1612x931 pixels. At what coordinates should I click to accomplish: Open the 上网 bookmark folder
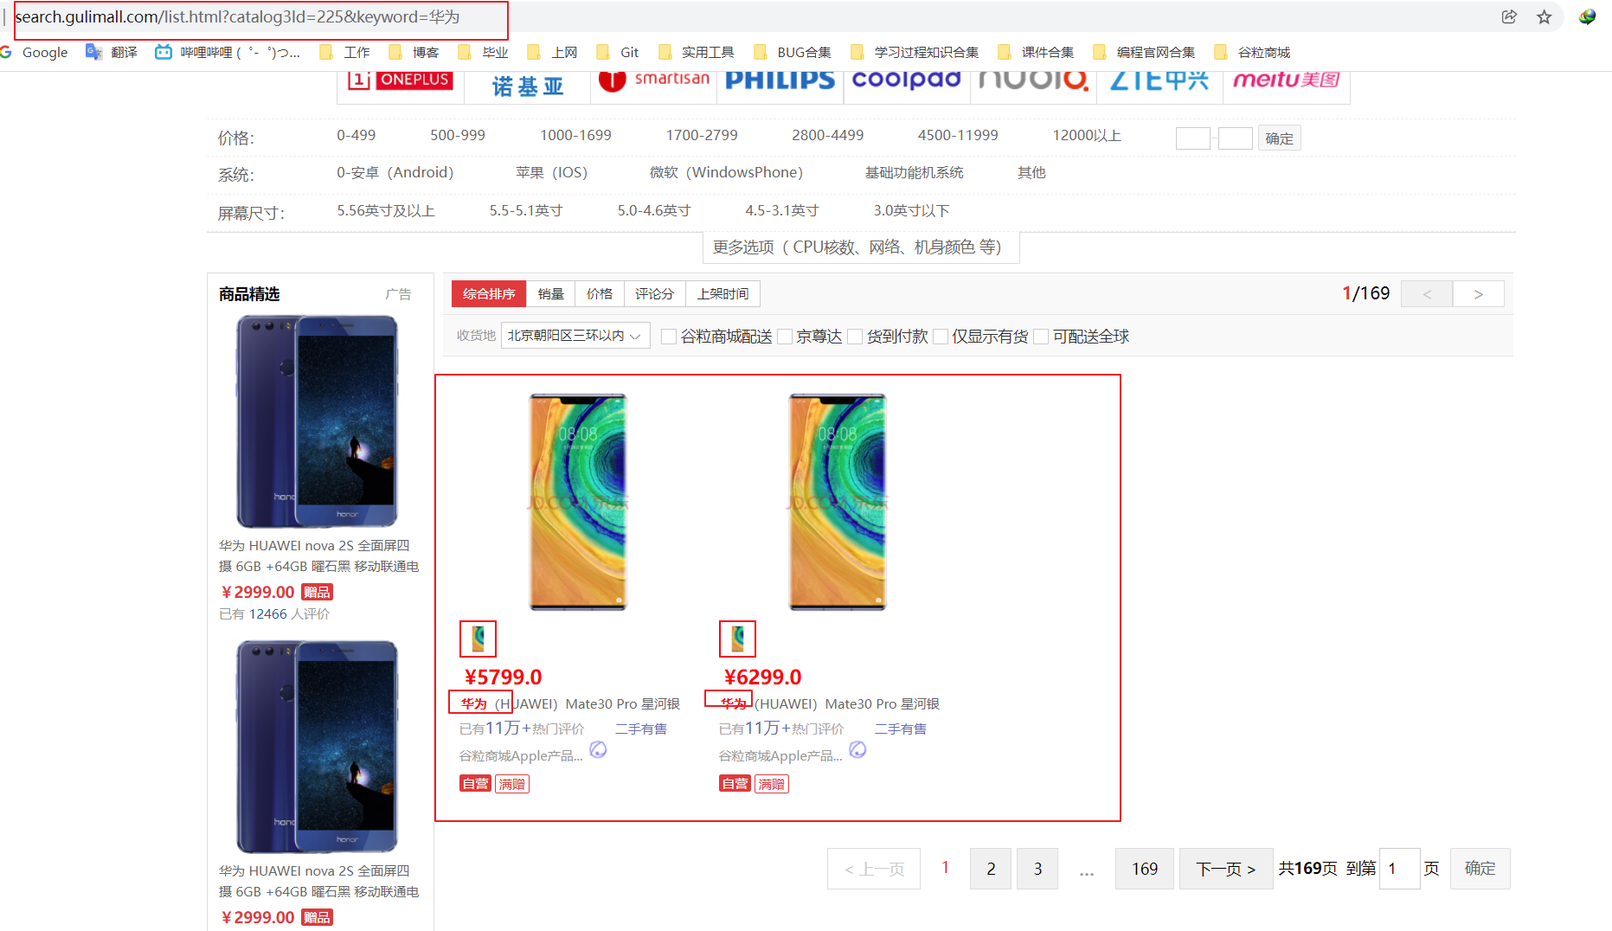pos(552,52)
